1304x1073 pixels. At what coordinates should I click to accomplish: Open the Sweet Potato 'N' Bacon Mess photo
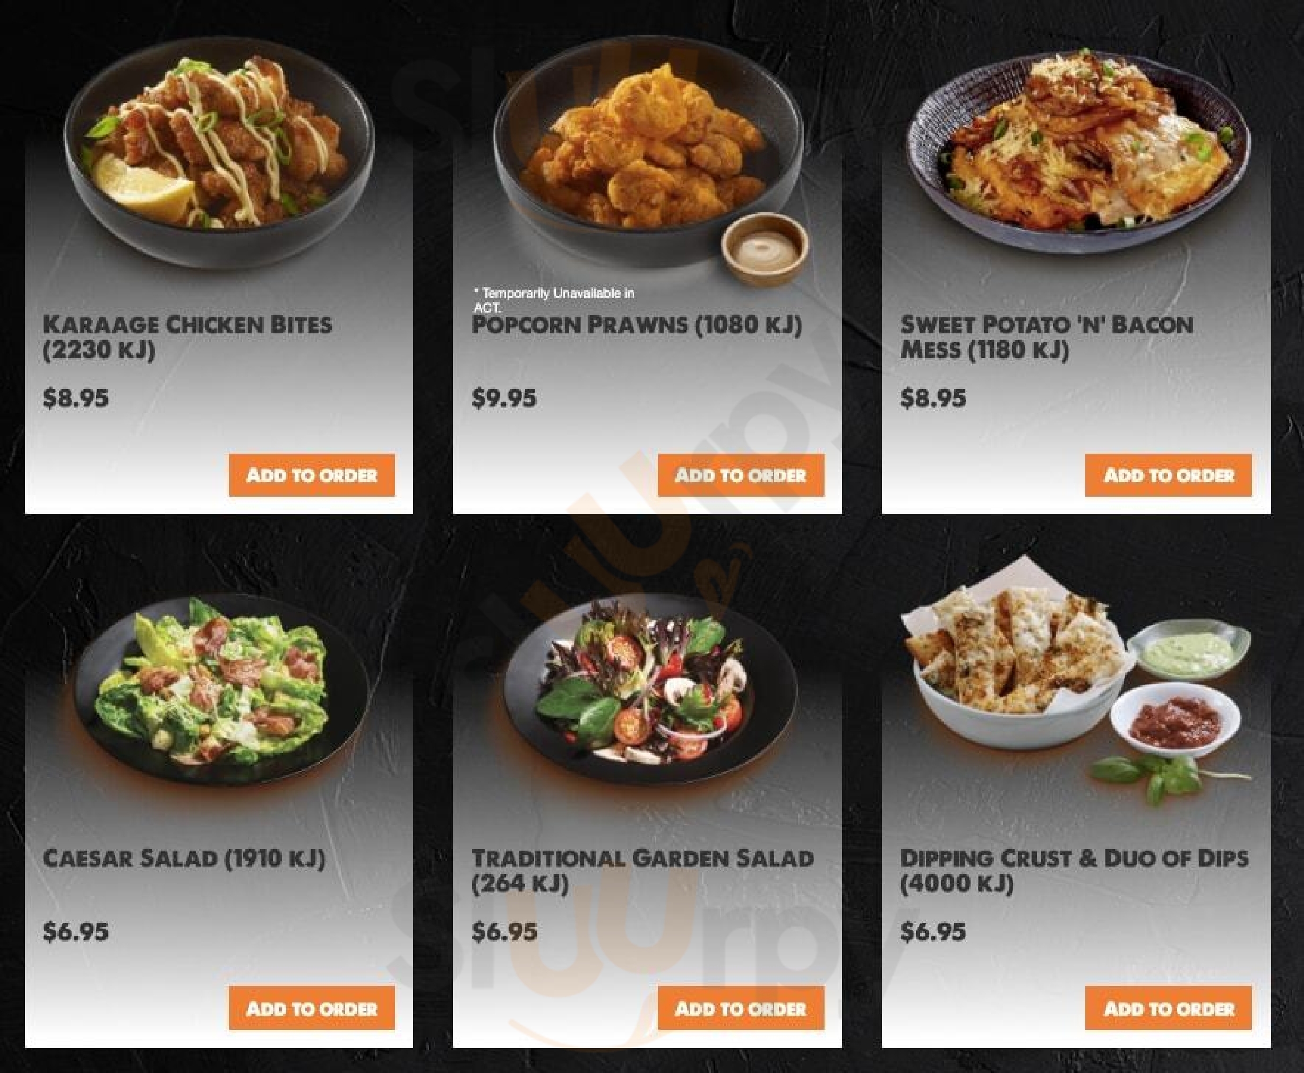pos(1079,151)
